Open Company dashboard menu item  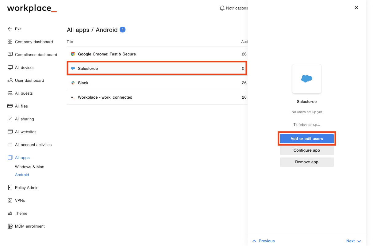[34, 42]
